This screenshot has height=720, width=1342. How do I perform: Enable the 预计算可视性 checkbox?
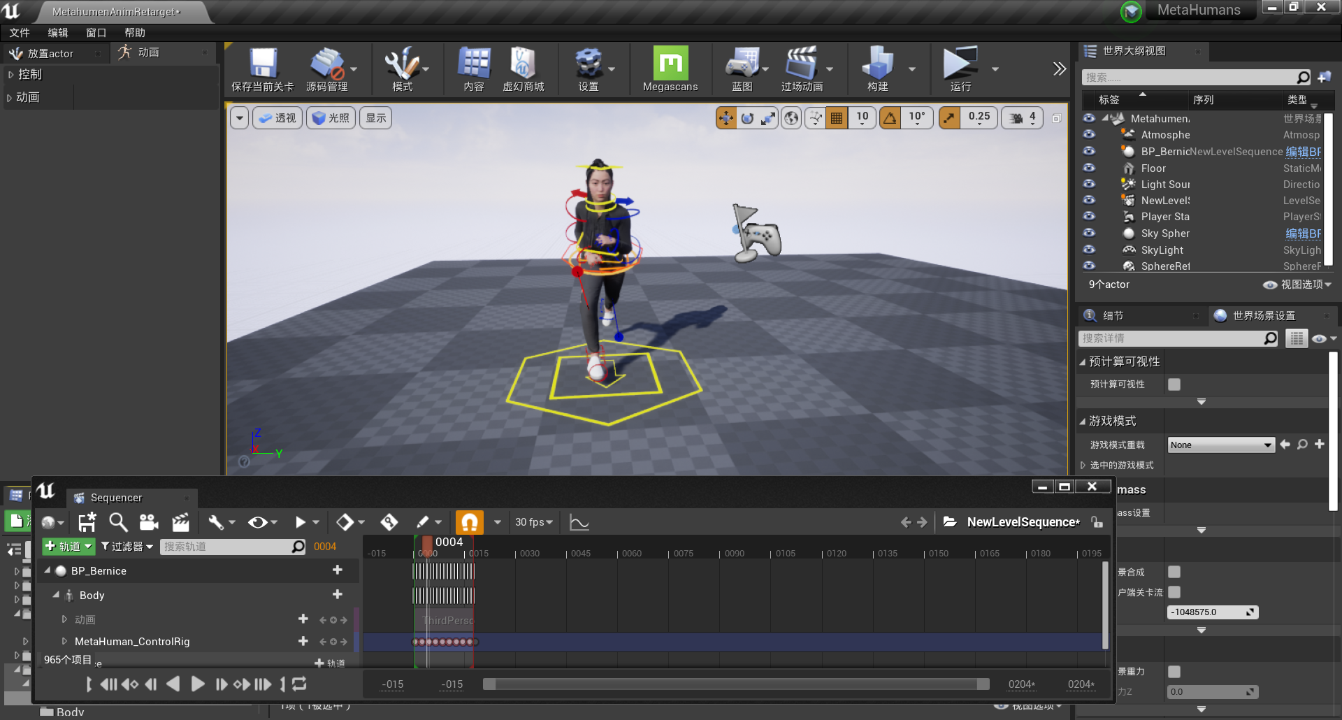click(1174, 384)
